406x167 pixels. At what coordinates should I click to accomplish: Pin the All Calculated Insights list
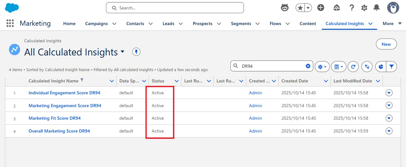[136, 52]
